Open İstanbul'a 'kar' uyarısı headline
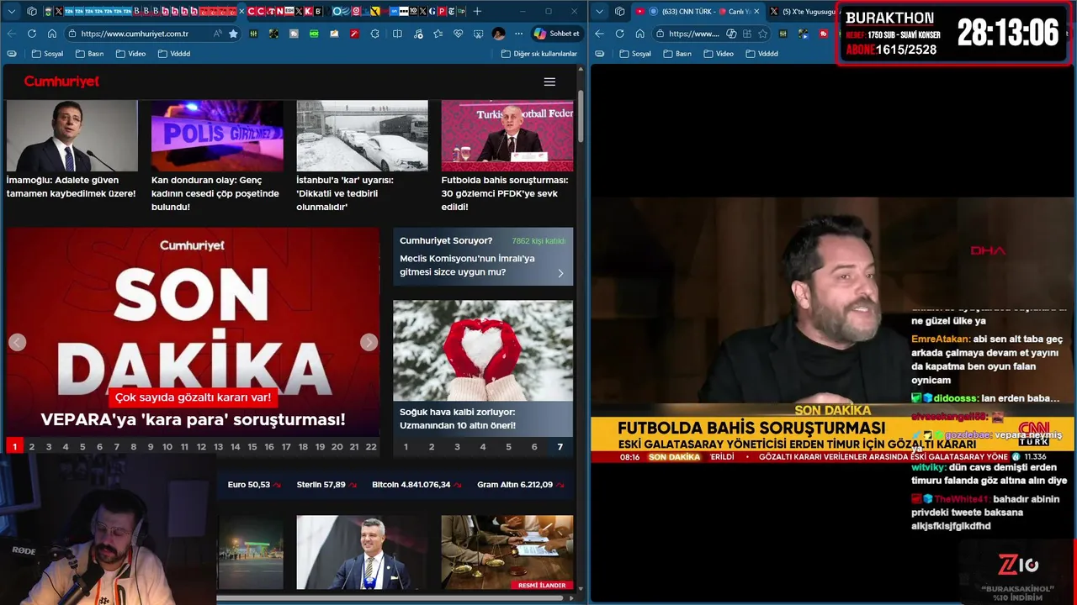The image size is (1077, 605). [x=345, y=193]
